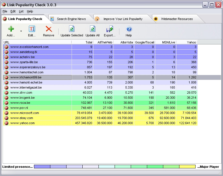Click Total value 203.545.079 for ebay
Viewport: 223px width, 176px height.
pos(84,118)
